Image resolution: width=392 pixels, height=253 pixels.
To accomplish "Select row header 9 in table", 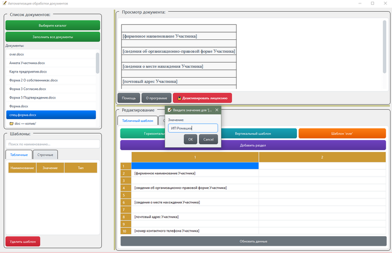I will coord(126,224).
